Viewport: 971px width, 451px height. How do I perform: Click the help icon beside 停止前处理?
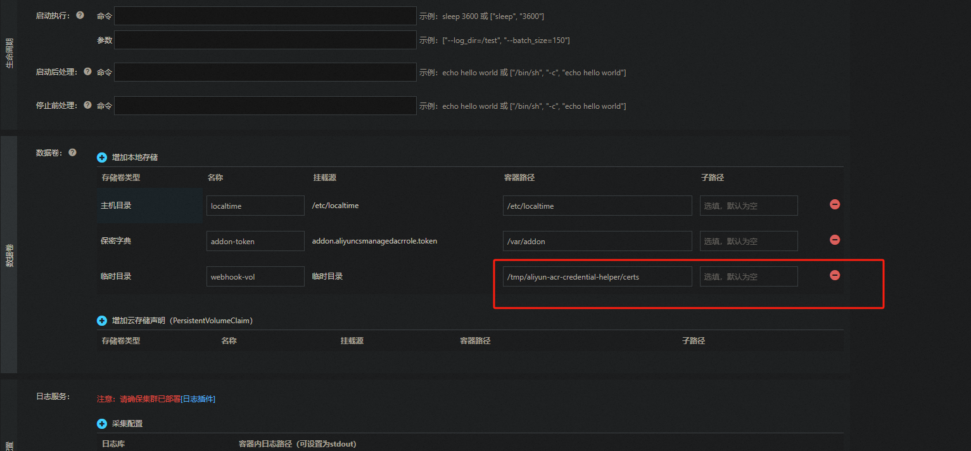tap(87, 106)
